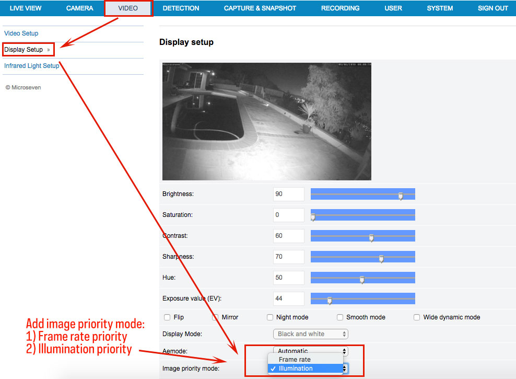Click the Exposure value slider handle
Screen dimensions: 516x379
coord(330,301)
